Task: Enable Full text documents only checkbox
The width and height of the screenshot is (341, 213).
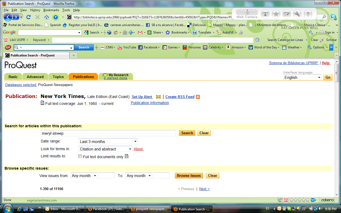Action: (80, 157)
